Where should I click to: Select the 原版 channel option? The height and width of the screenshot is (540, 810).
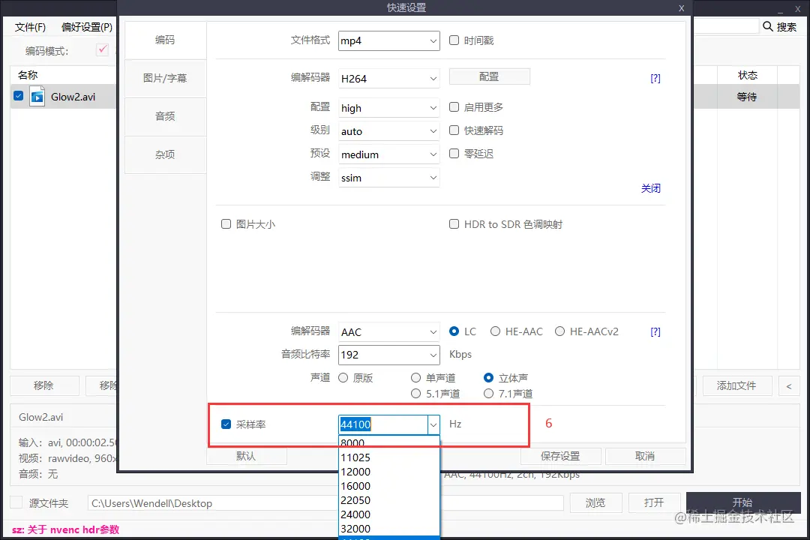click(x=343, y=378)
